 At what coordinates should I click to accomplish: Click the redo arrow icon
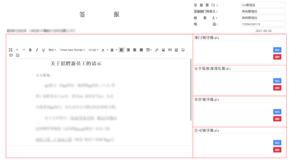point(24,50)
